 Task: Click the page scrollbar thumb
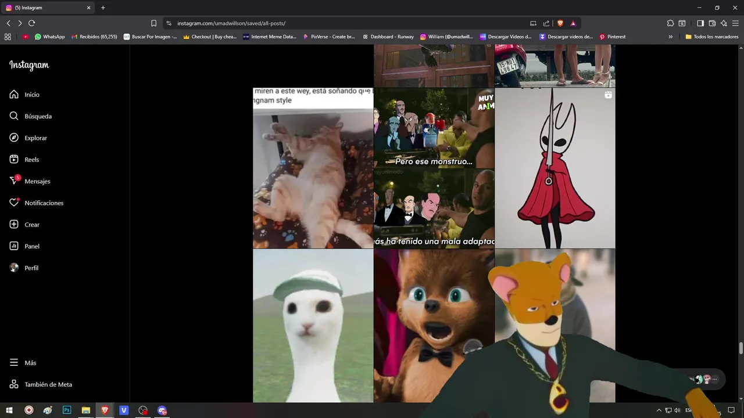click(x=741, y=348)
